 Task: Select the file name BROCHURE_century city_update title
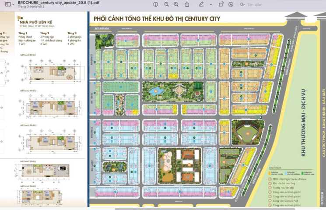point(59,3)
